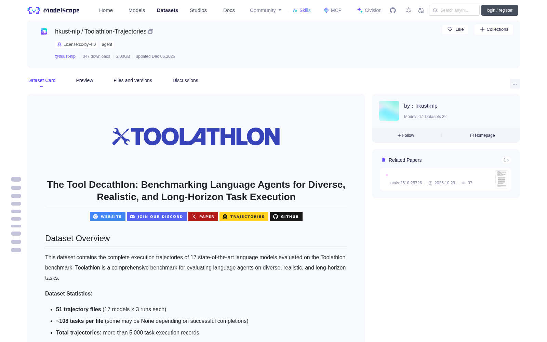The height and width of the screenshot is (342, 547).
Task: Open the Models section
Action: [137, 10]
